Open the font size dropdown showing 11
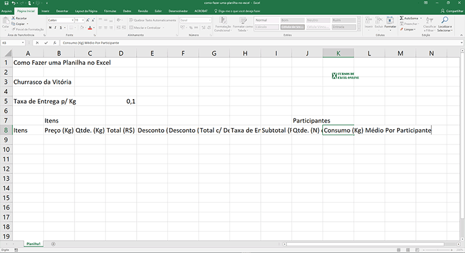 pyautogui.click(x=83, y=20)
